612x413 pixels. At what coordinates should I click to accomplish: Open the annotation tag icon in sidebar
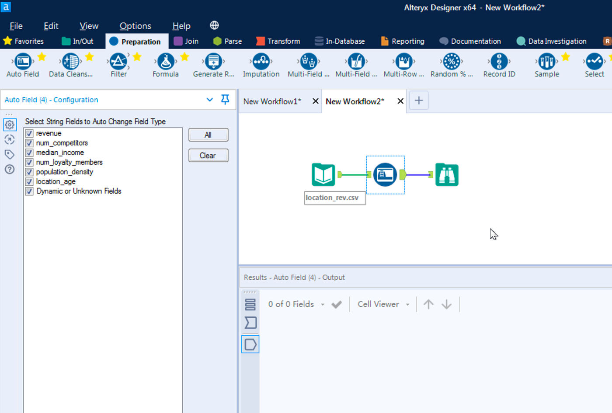[x=10, y=154]
